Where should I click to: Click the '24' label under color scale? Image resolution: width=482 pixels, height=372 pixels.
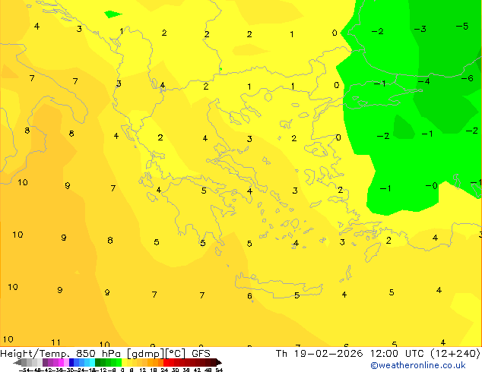click(164, 370)
